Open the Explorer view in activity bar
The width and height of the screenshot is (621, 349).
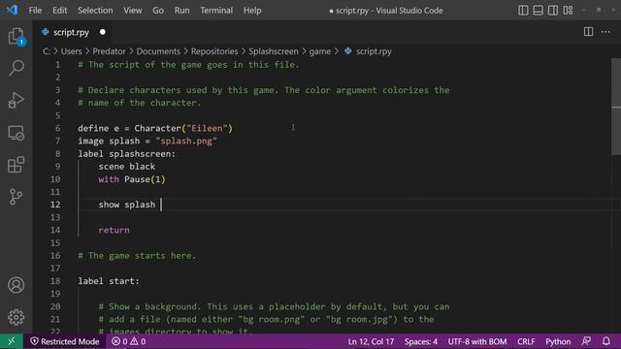click(16, 37)
